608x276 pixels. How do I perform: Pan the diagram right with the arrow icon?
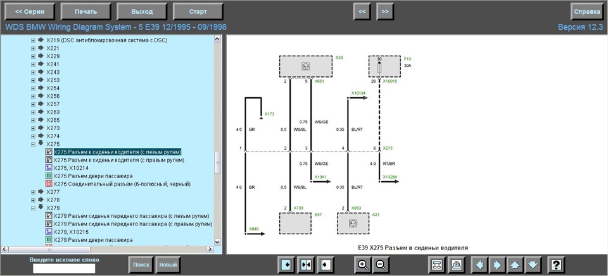pyautogui.click(x=497, y=265)
